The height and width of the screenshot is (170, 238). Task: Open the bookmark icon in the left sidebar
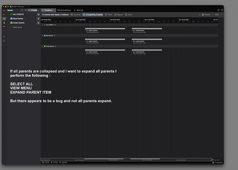4,41
